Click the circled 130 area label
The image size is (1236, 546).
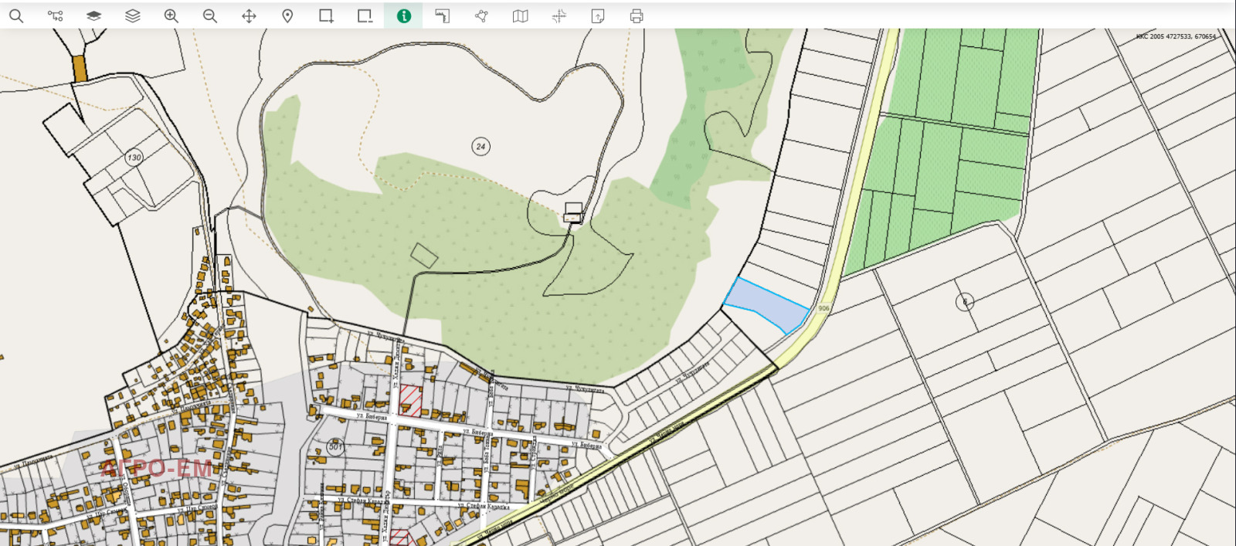click(134, 158)
